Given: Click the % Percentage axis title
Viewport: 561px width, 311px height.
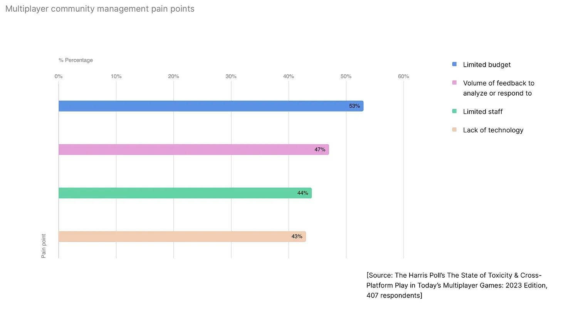Looking at the screenshot, I should [x=76, y=60].
